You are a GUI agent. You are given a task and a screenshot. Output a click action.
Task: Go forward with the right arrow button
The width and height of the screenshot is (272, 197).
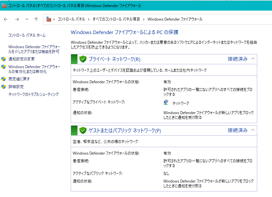tap(17, 19)
